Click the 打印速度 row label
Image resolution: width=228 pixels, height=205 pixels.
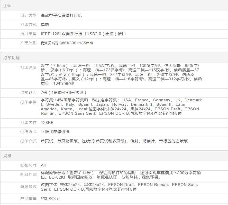point(28,67)
